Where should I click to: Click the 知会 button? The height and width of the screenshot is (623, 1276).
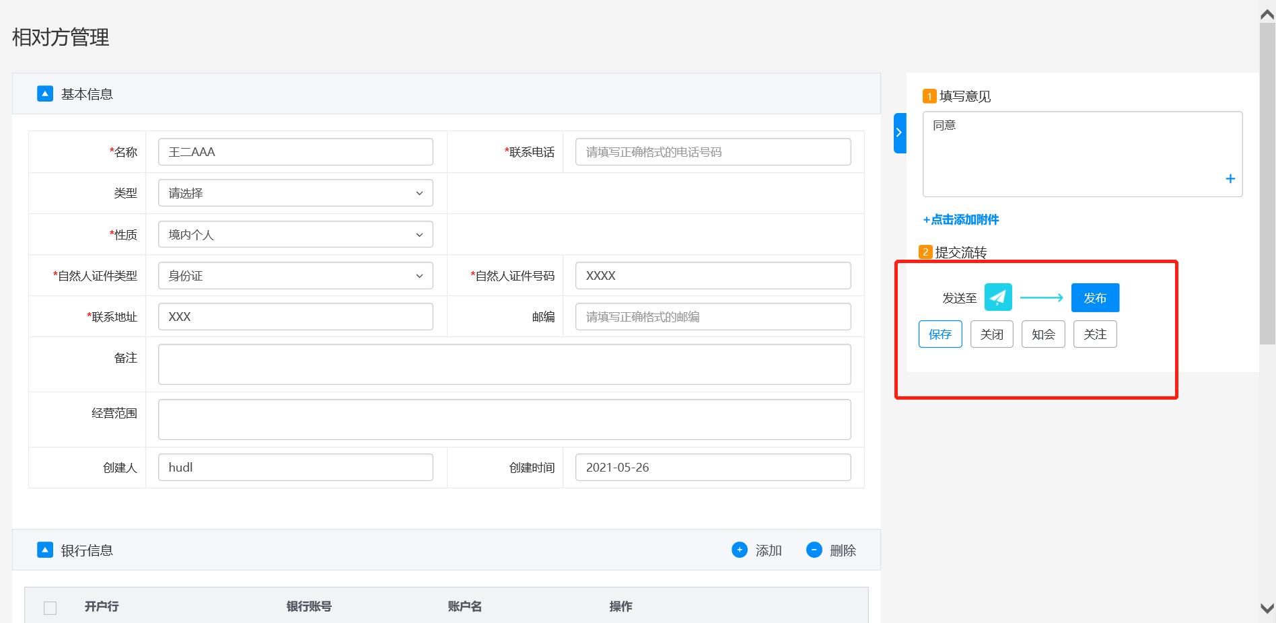tap(1042, 334)
